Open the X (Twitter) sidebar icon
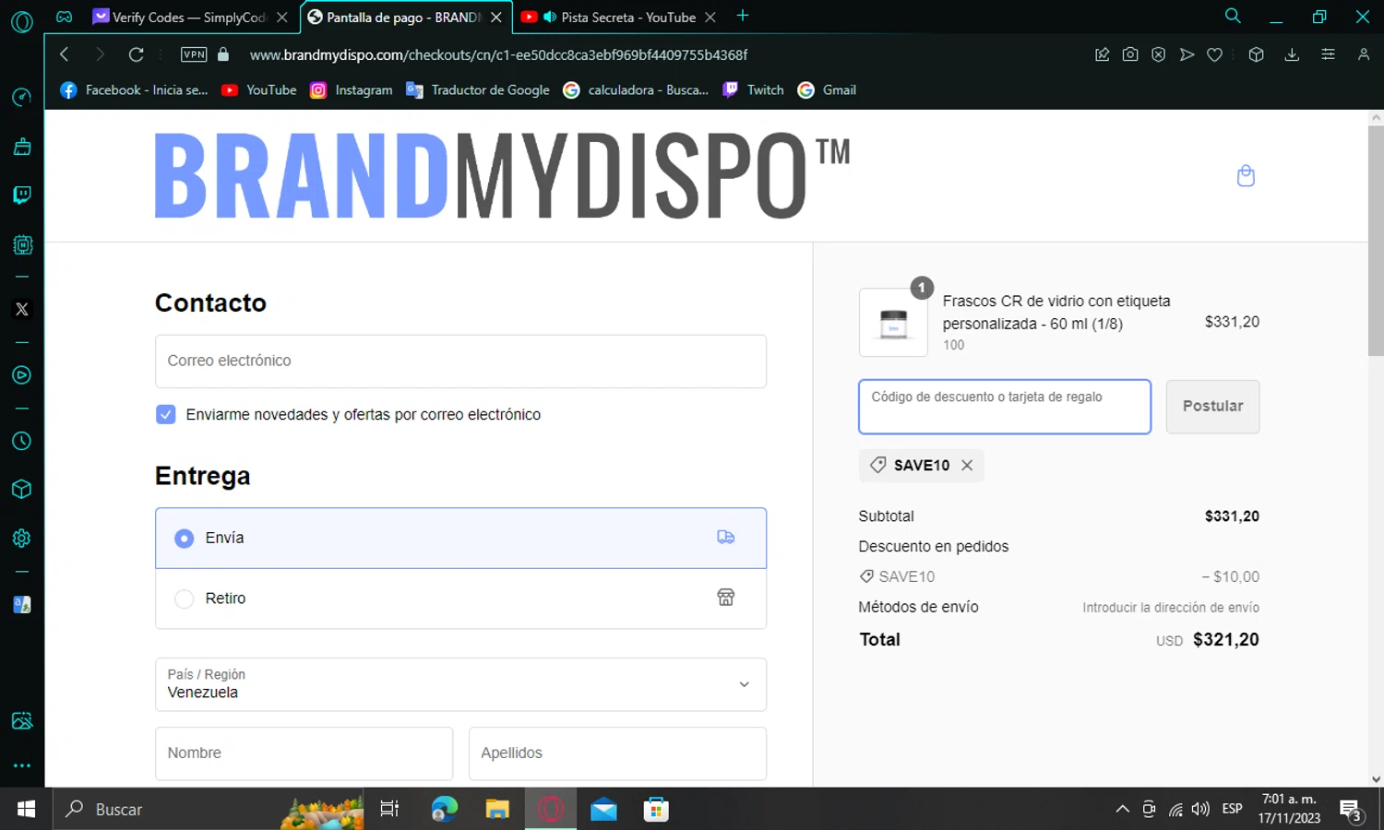The image size is (1384, 830). (22, 309)
